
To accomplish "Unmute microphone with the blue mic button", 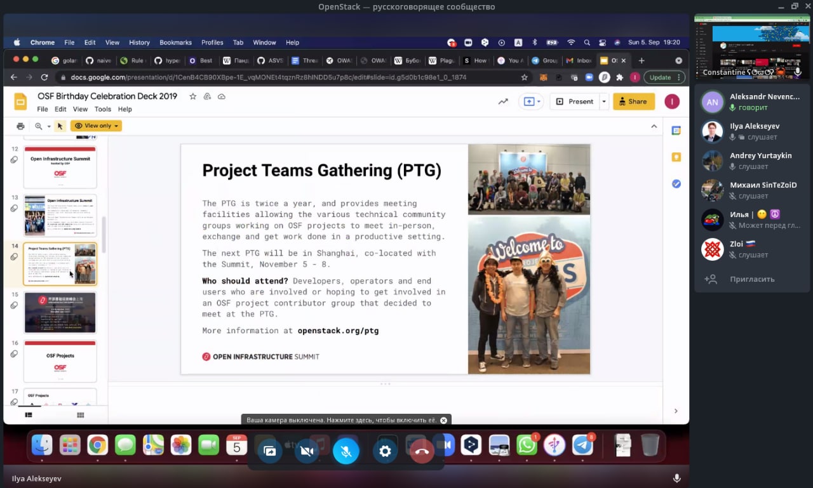I will (346, 451).
